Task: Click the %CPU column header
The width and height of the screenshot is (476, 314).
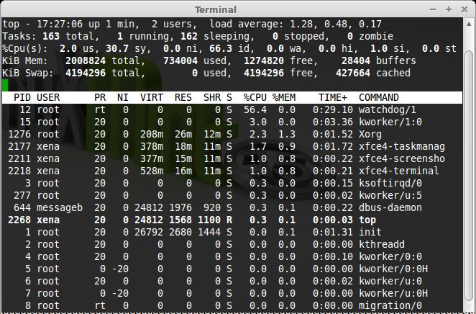Action: [x=255, y=97]
